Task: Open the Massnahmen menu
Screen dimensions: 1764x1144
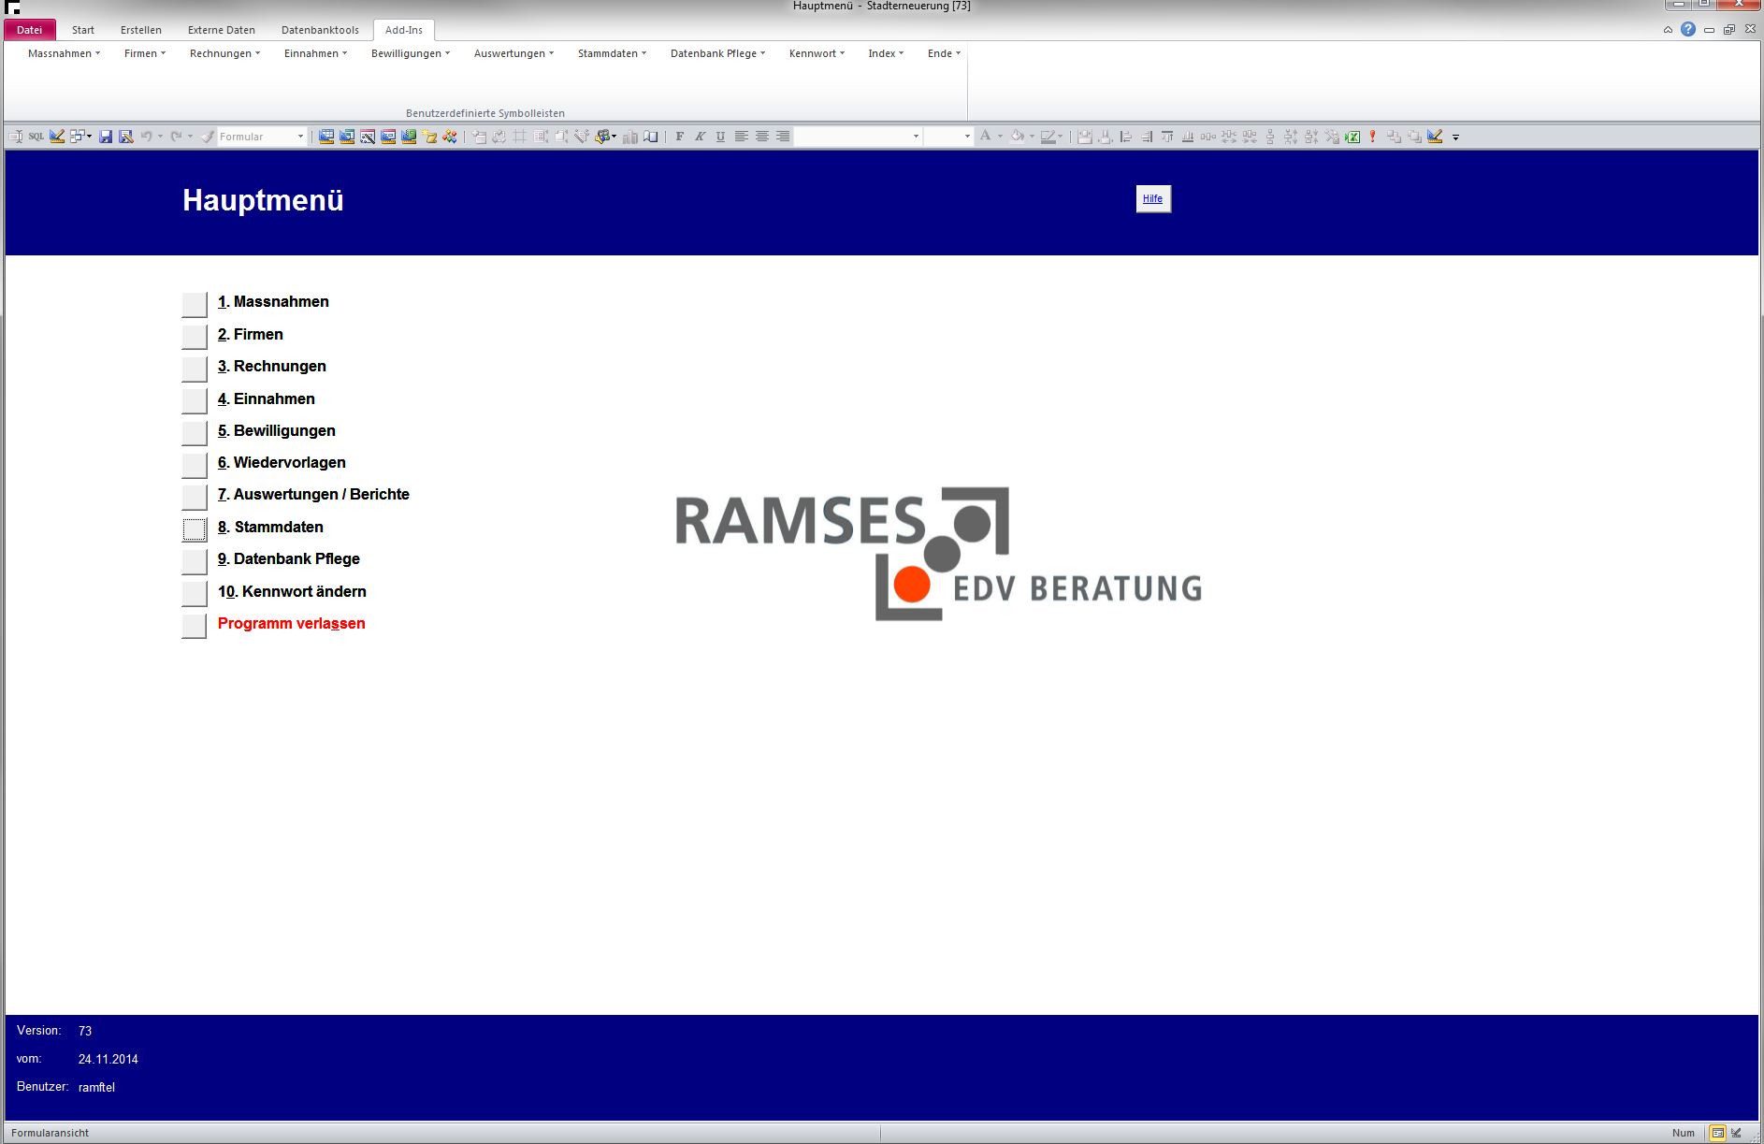Action: (x=64, y=53)
